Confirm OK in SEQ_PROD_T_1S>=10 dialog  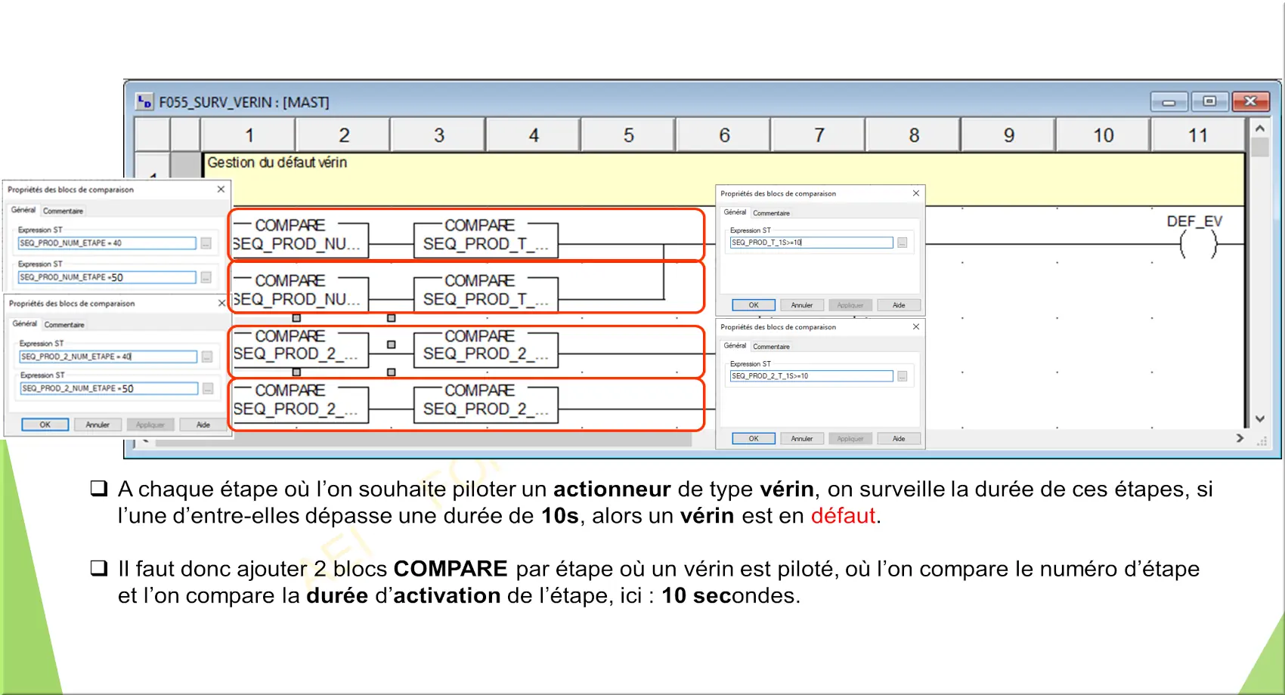pyautogui.click(x=754, y=305)
